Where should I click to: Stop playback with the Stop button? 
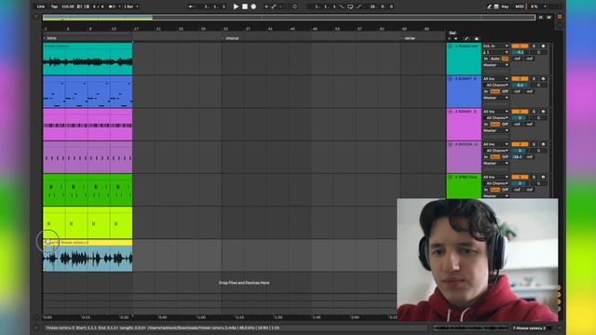click(x=245, y=7)
